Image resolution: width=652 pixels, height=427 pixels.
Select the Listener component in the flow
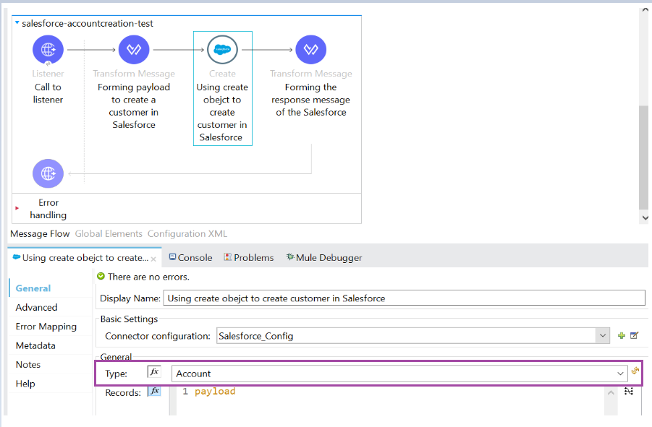tap(48, 49)
